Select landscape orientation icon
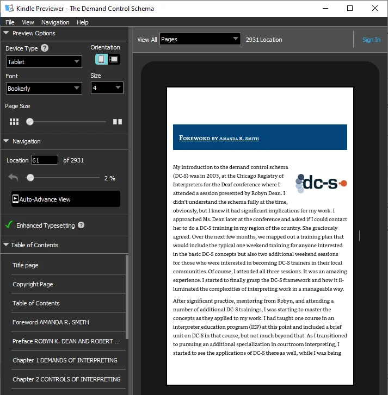Viewport: 388px width, 395px height. pos(114,59)
